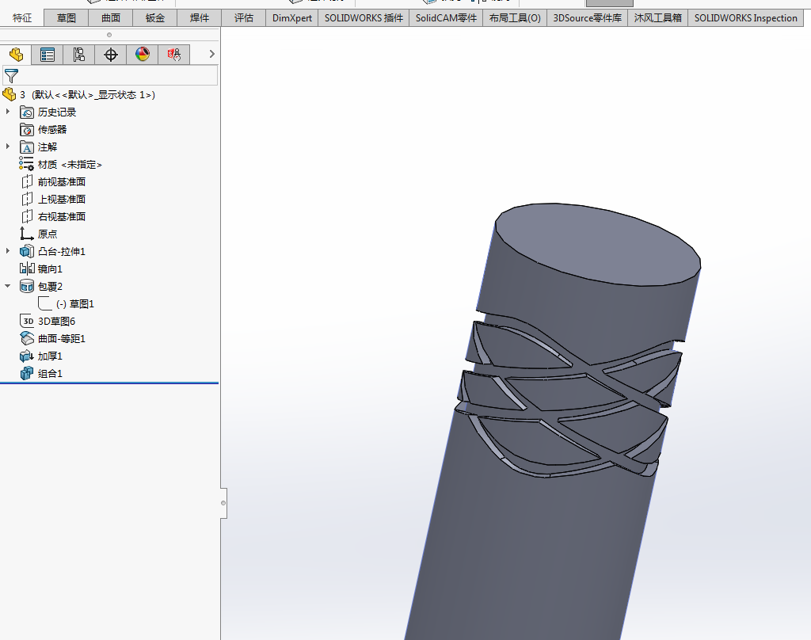Open the FeatureManager design tree tab

pyautogui.click(x=16, y=55)
